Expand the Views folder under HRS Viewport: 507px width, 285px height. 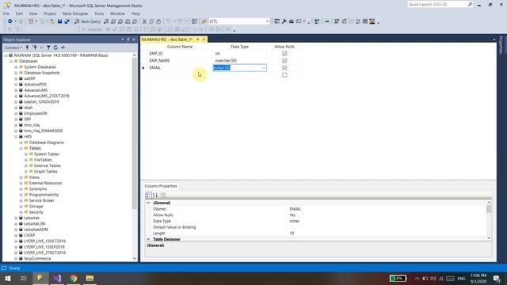(21, 177)
